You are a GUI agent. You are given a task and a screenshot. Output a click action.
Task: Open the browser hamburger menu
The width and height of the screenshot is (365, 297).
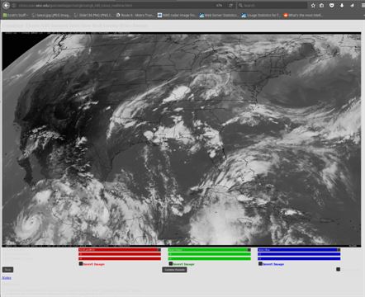point(363,5)
